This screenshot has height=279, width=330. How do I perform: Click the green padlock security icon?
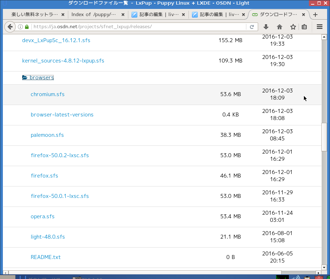pos(27,27)
